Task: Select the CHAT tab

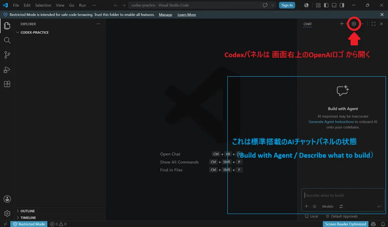Action: (x=307, y=24)
